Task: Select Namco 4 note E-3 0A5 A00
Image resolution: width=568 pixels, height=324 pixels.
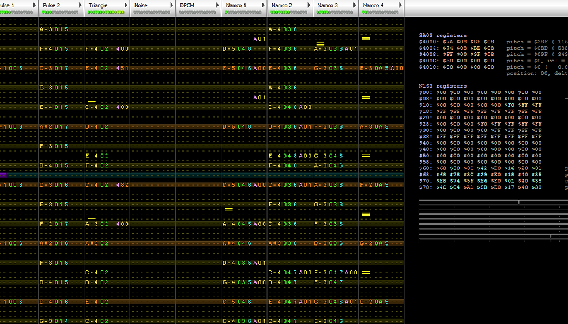Action: pos(381,68)
